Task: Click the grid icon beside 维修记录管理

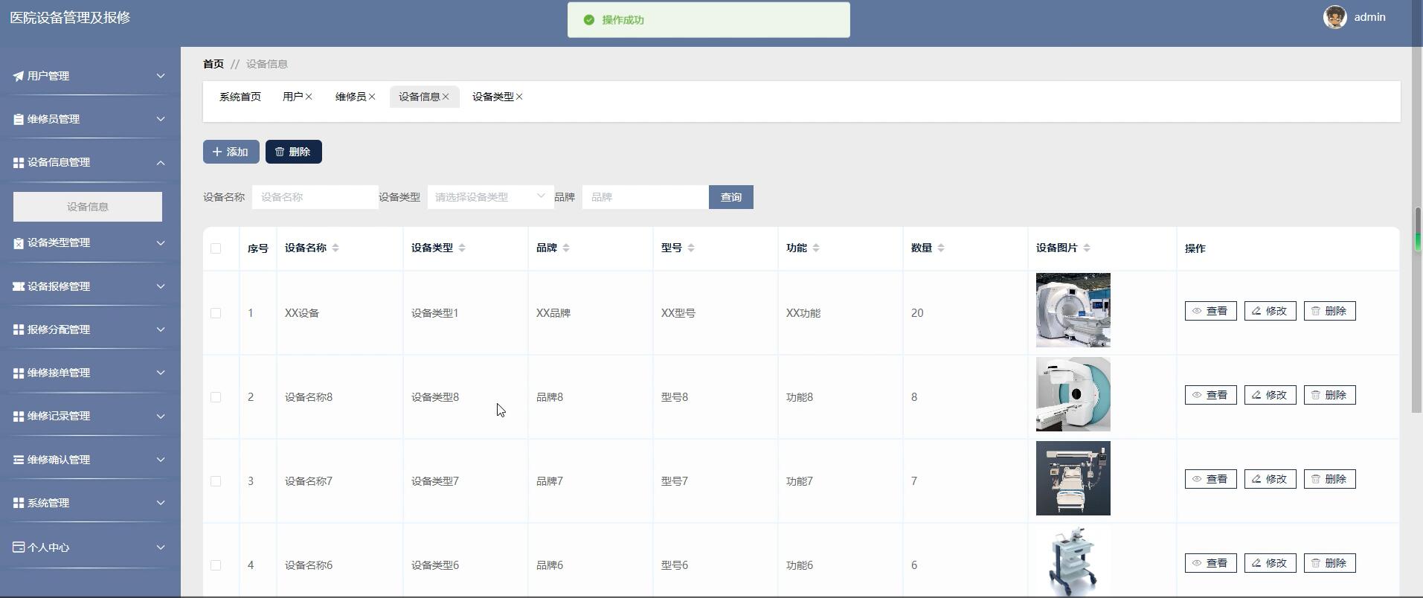Action: pyautogui.click(x=19, y=416)
